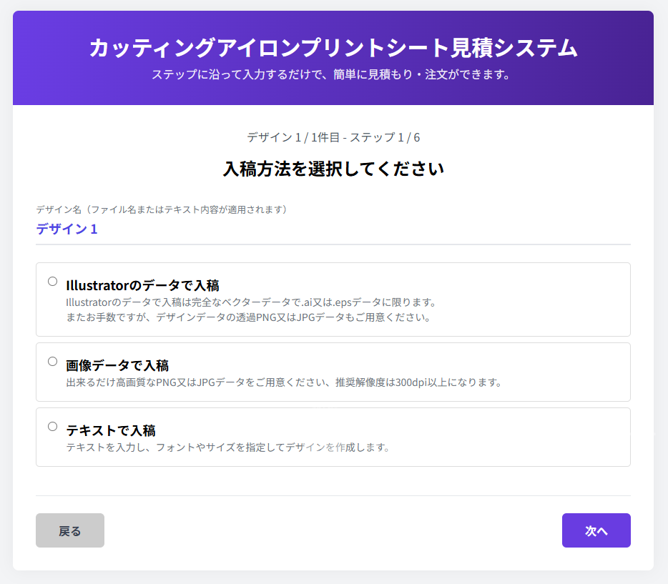Image resolution: width=668 pixels, height=584 pixels.
Task: Click the 戻る button
Action: click(70, 530)
